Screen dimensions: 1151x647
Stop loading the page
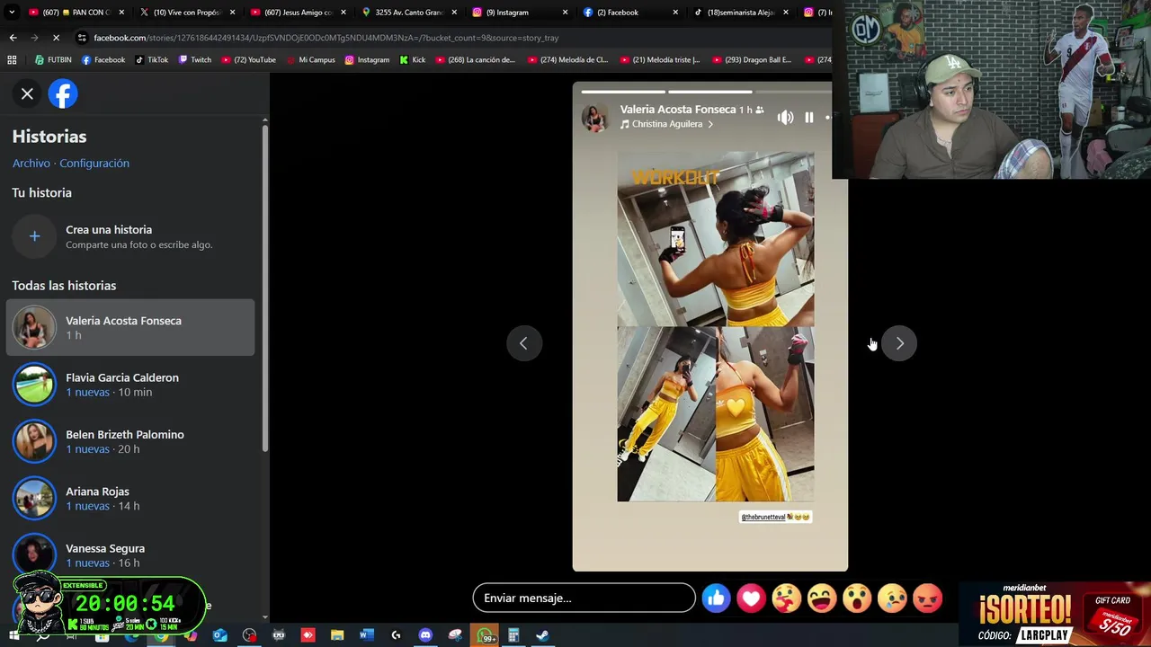56,38
